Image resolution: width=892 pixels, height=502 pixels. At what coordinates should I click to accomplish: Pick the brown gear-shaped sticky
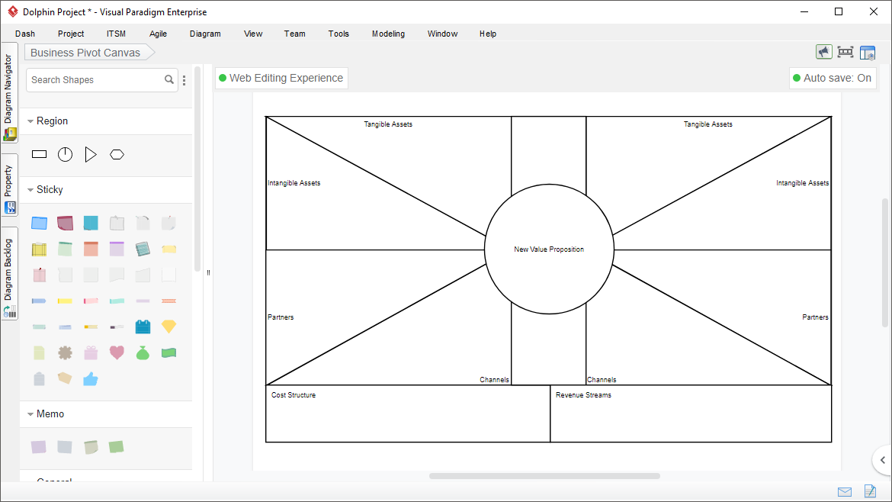[65, 353]
